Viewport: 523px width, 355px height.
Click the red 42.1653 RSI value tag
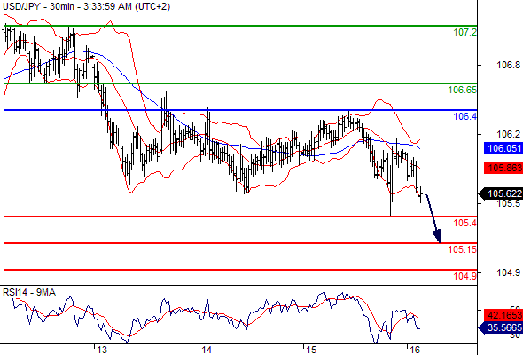click(503, 315)
